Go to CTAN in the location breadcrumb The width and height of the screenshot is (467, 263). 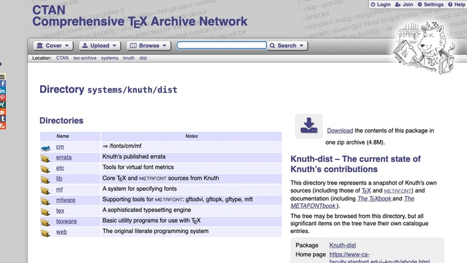tap(62, 58)
